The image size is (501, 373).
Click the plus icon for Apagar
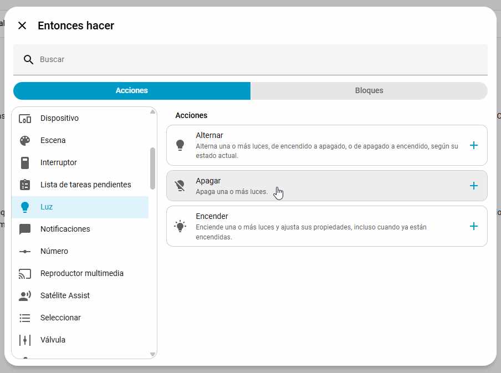click(473, 186)
